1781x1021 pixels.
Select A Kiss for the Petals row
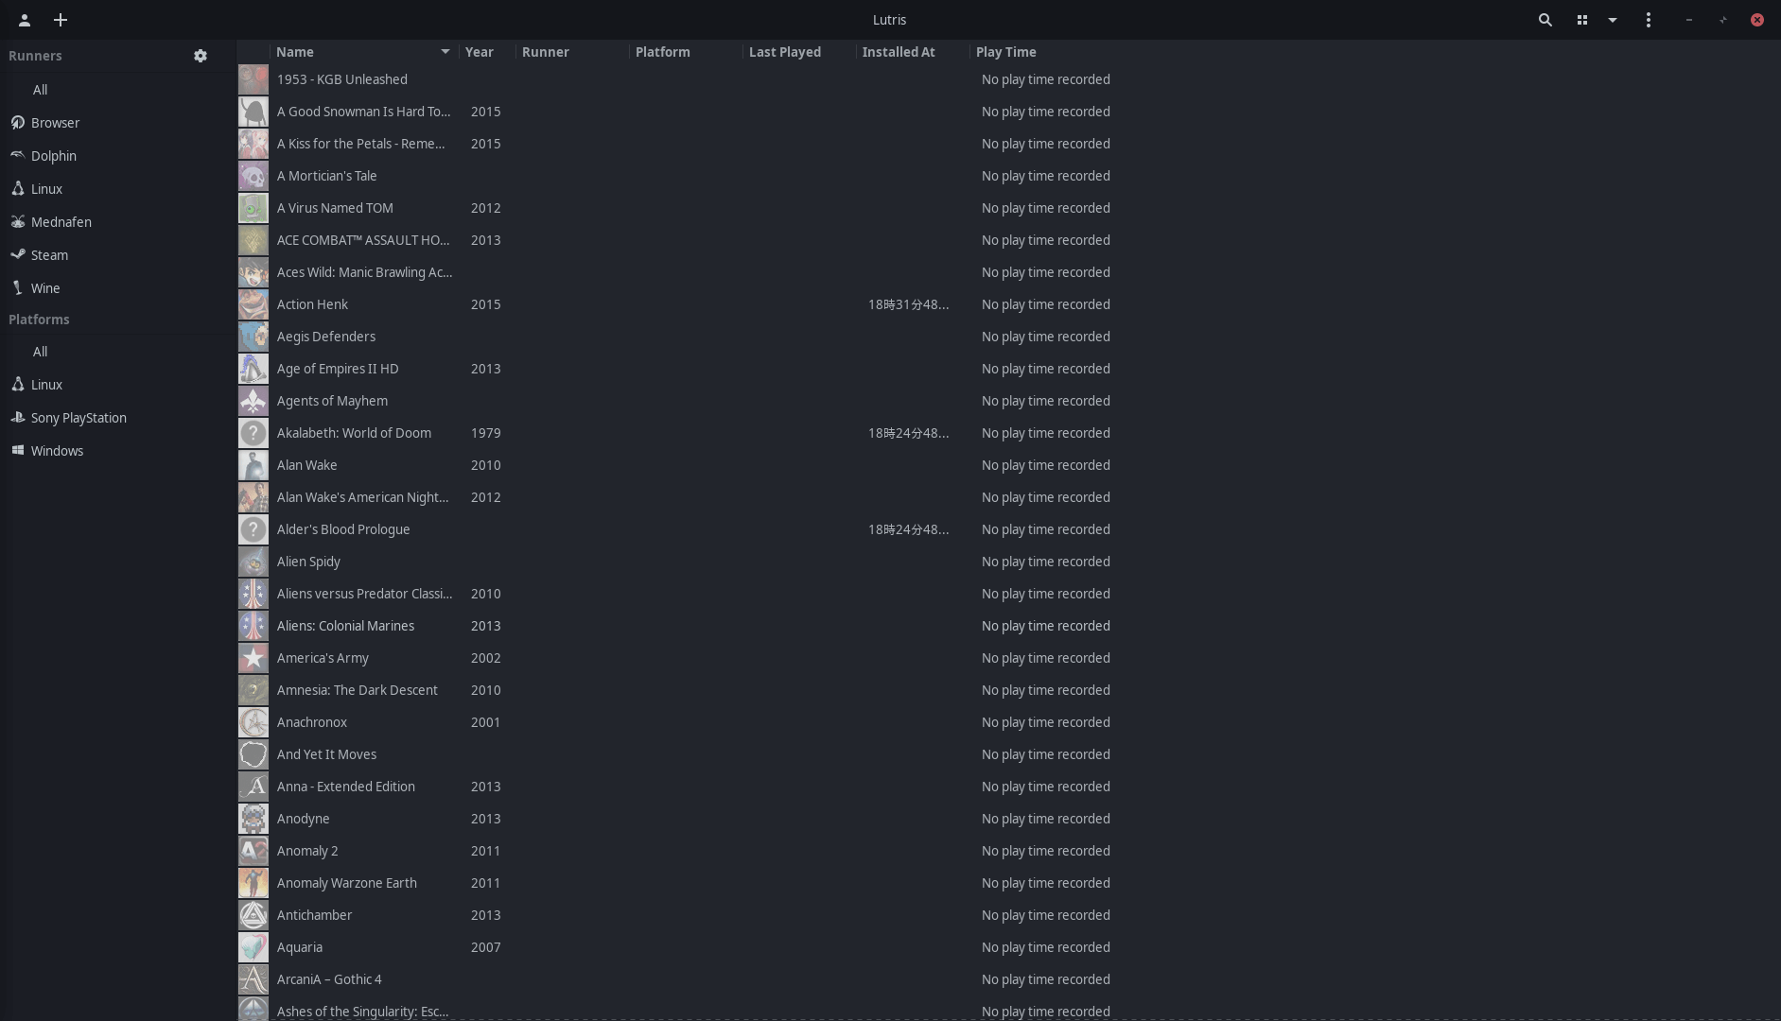point(1008,144)
